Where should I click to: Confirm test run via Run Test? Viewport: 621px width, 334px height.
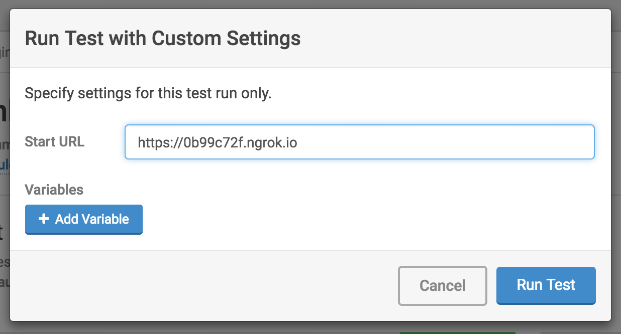tap(546, 285)
